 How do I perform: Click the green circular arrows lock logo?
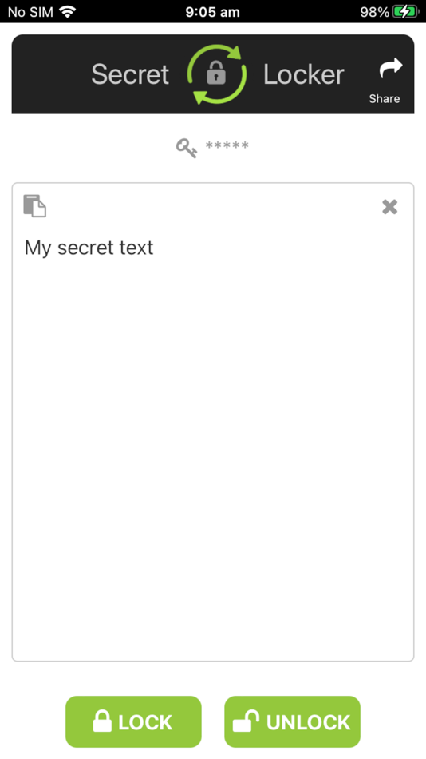(217, 74)
